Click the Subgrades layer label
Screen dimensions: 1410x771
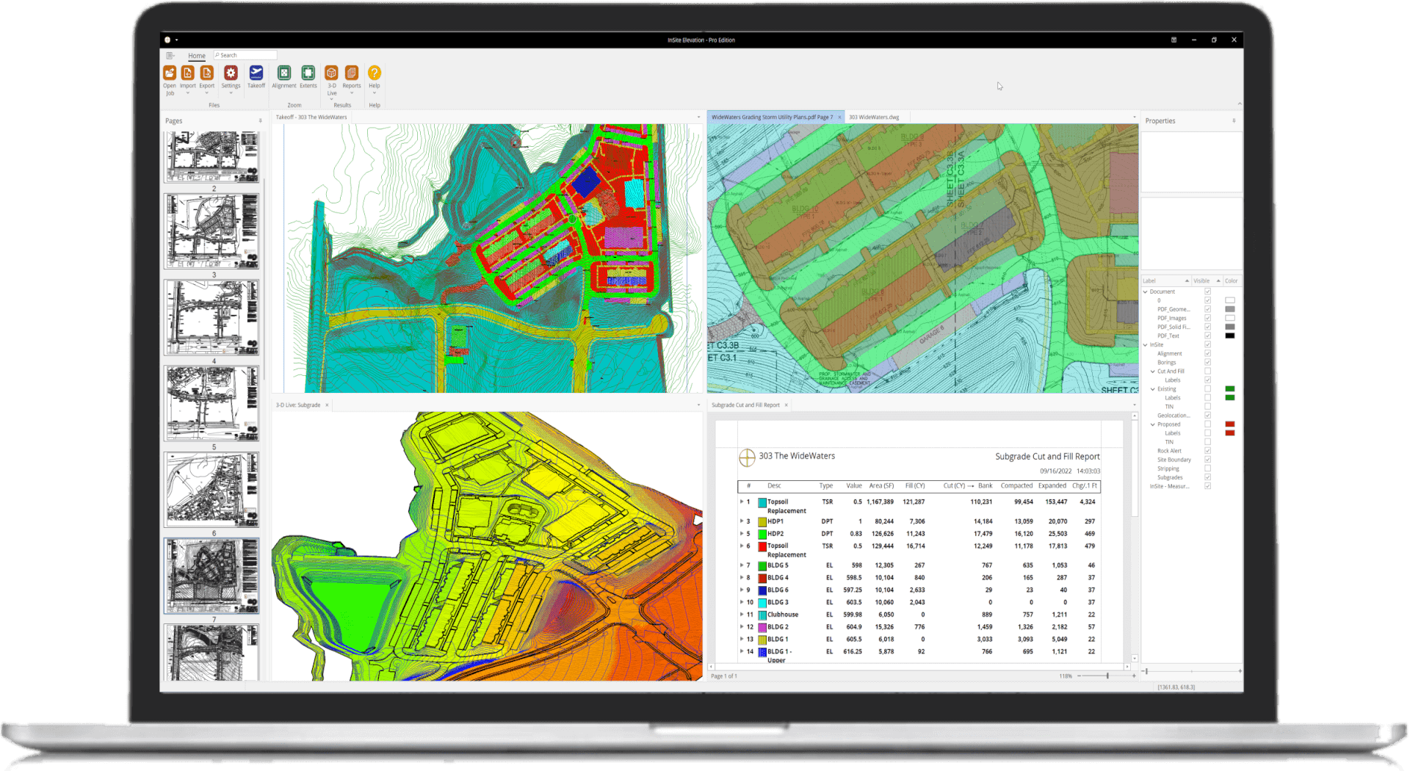(1170, 477)
